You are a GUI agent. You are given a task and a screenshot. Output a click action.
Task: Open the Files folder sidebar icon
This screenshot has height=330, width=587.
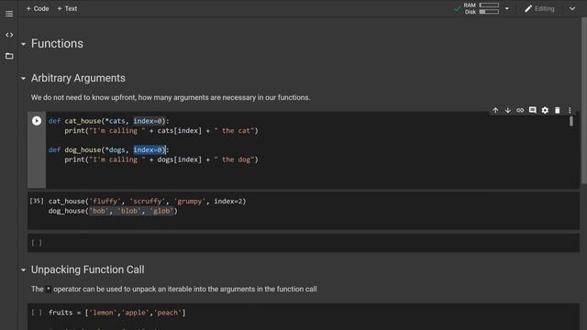(x=9, y=56)
